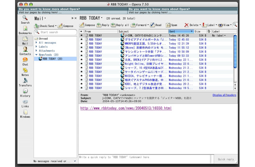Open the status dropdown beside No messages received
Viewport: 255px width, 167px height.
click(x=75, y=161)
